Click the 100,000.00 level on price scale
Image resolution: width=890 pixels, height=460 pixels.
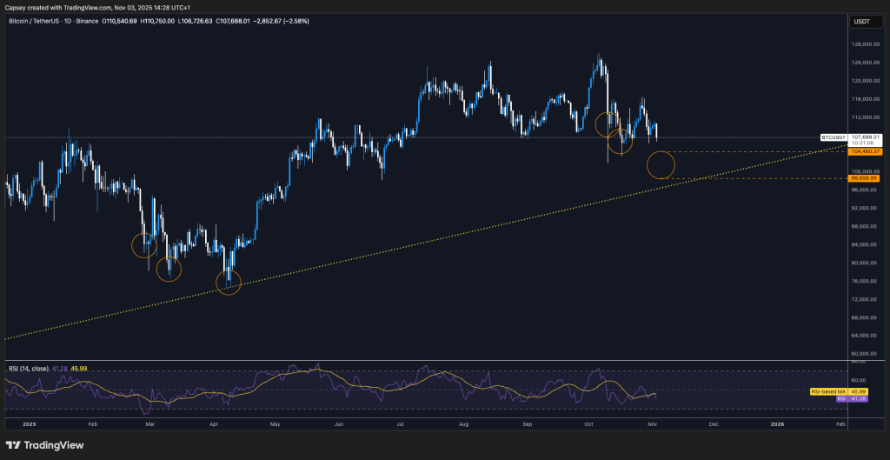click(864, 171)
